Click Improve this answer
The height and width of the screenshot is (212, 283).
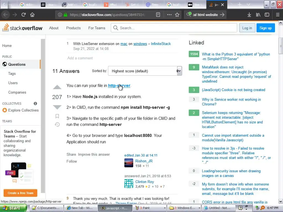94,155
